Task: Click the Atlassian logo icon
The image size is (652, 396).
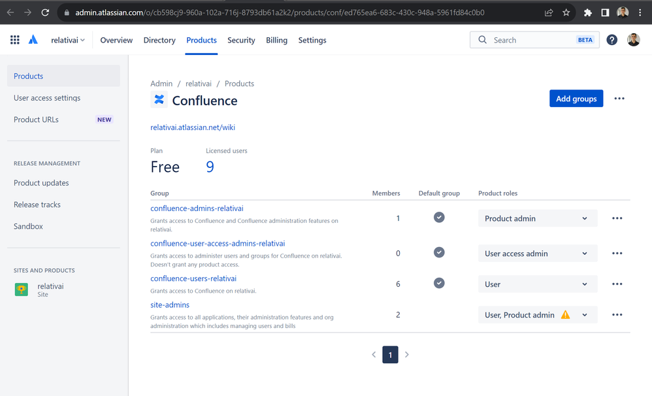Action: [x=33, y=40]
